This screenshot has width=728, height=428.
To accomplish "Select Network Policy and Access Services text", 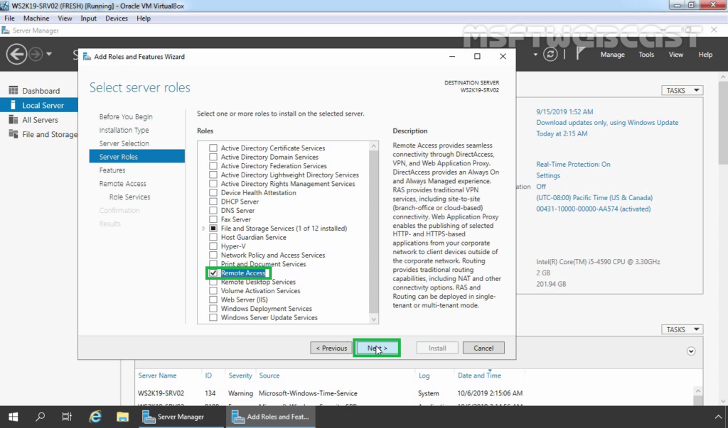I will 273,255.
